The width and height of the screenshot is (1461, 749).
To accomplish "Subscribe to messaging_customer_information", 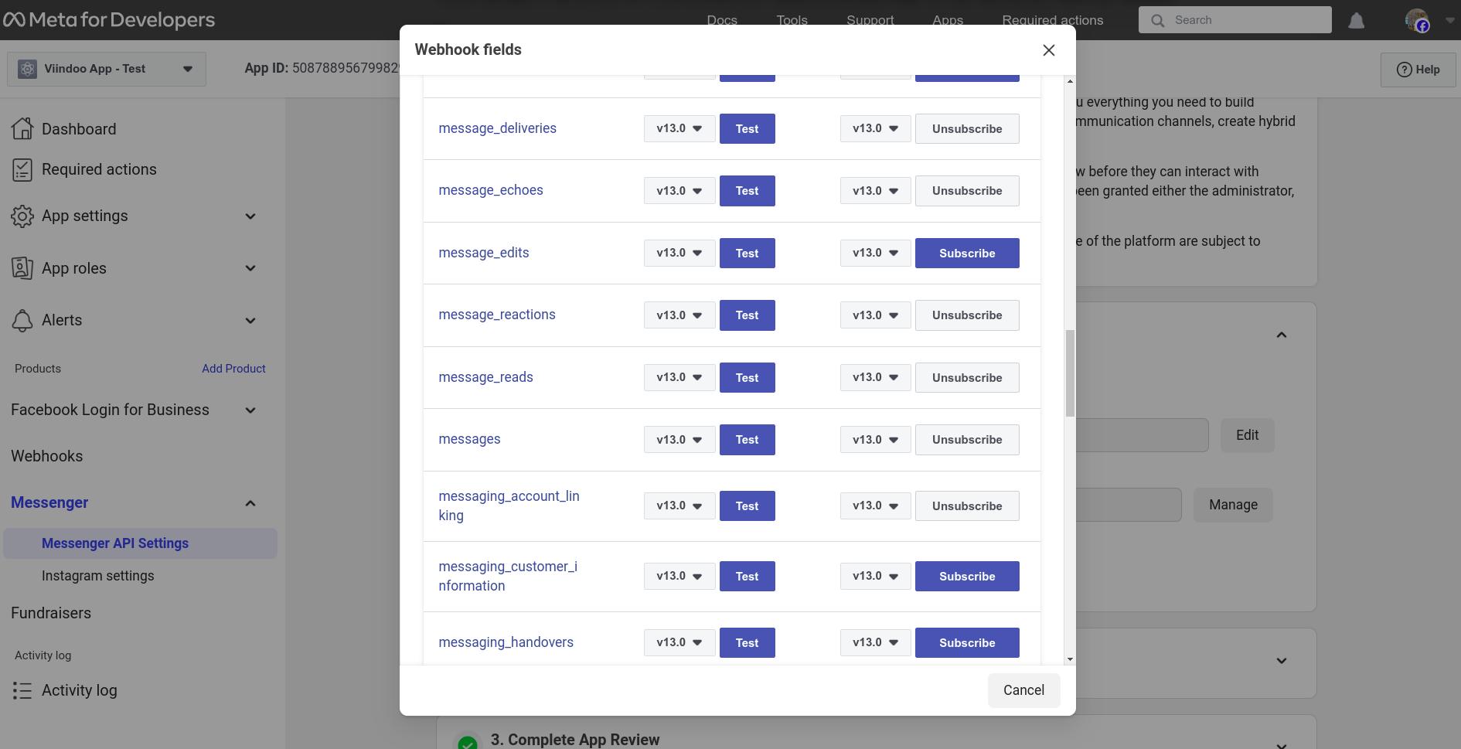I will point(967,576).
